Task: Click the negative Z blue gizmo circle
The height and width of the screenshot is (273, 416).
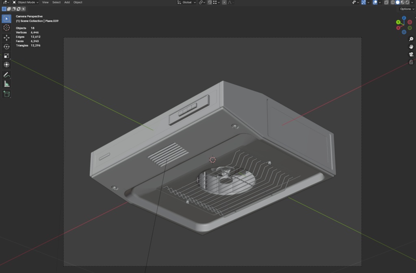Action: tap(404, 32)
